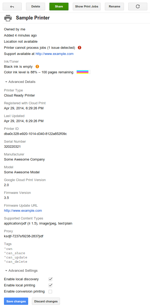Click the Delete button
Viewport: 150px width, 308px height.
pyautogui.click(x=36, y=6)
